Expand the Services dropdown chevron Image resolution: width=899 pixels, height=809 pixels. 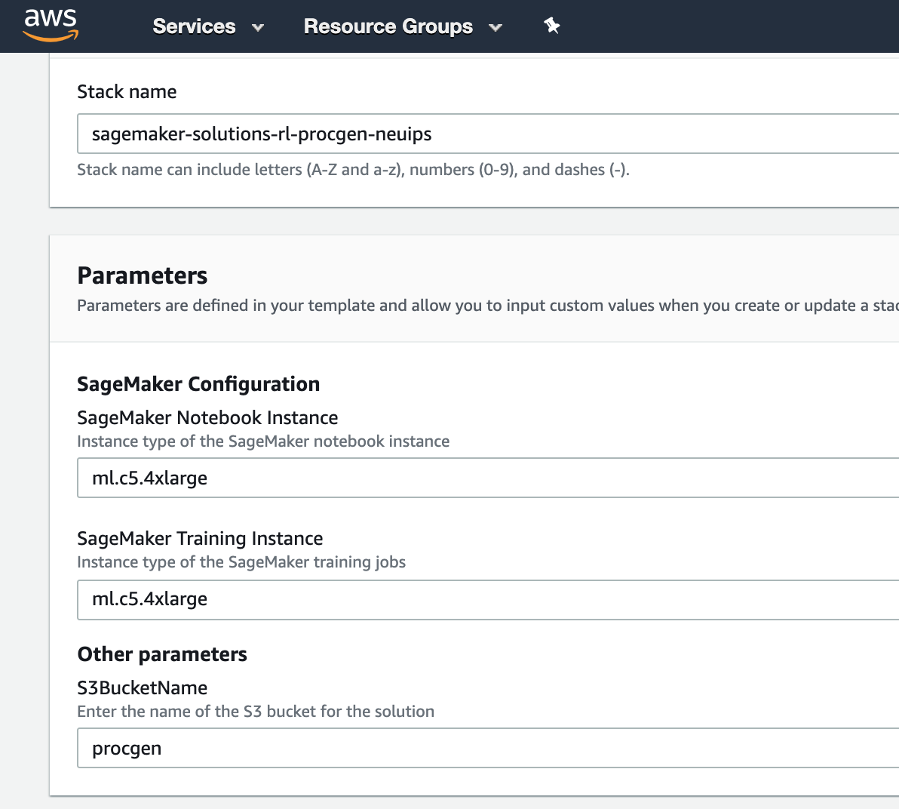(258, 27)
